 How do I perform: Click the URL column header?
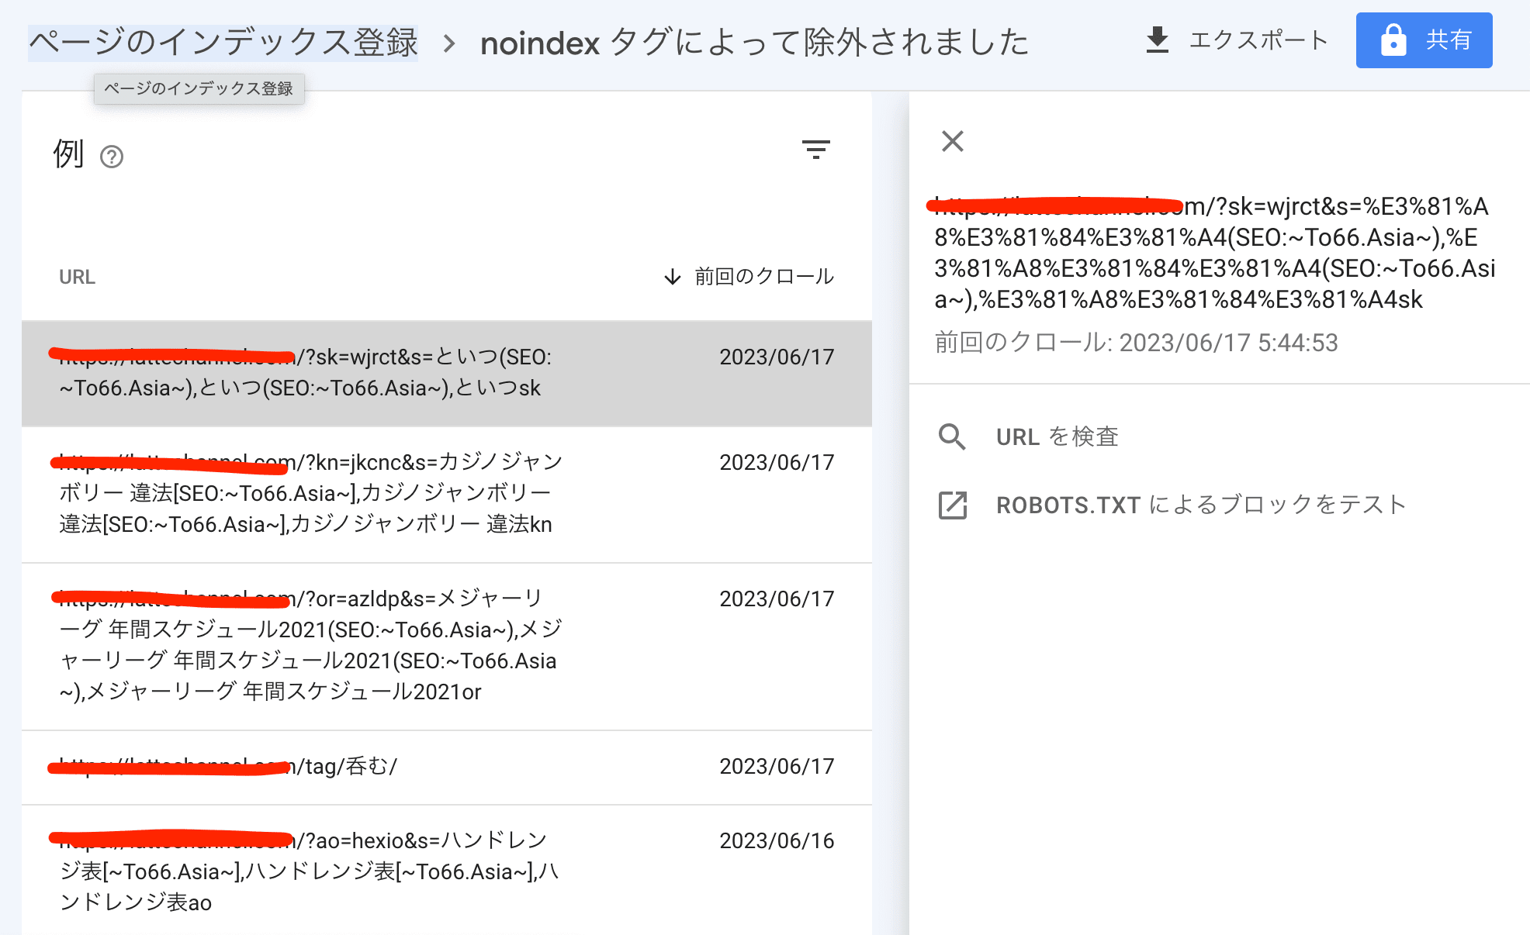[x=77, y=277]
